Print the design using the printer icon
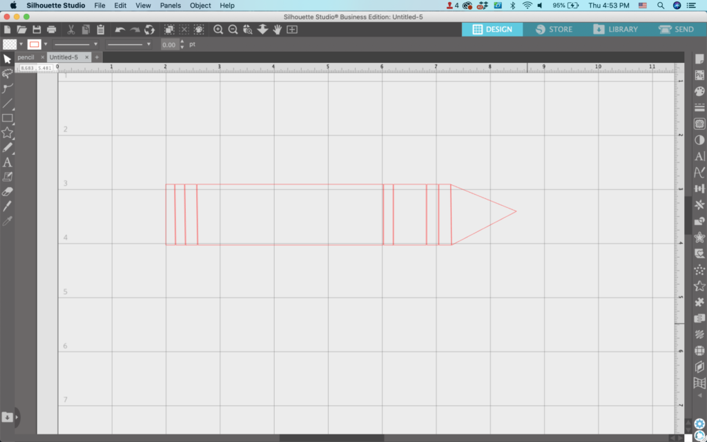Viewport: 707px width, 442px height. coord(51,30)
